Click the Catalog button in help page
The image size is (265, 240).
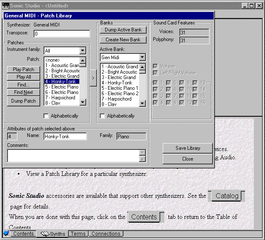pos(226,196)
